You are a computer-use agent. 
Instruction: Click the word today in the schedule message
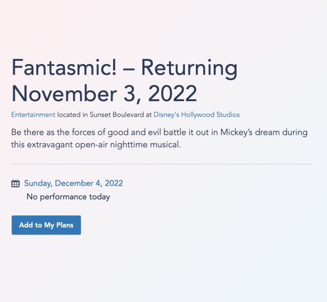(99, 197)
